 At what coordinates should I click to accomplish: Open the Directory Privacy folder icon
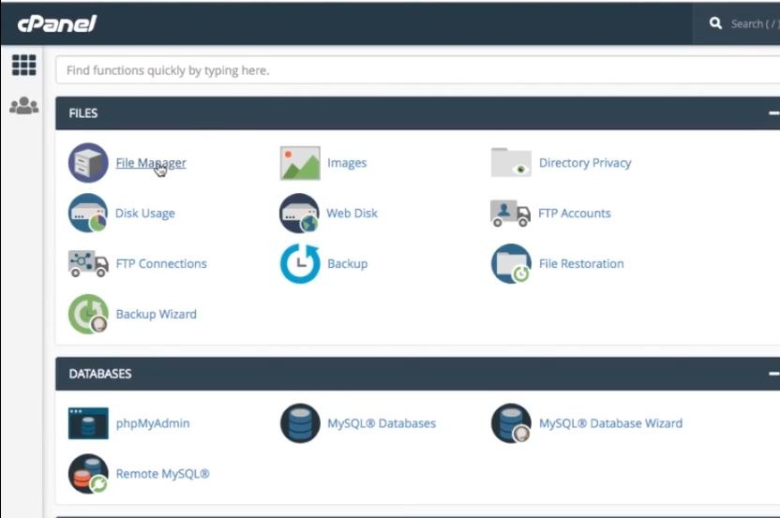point(511,163)
